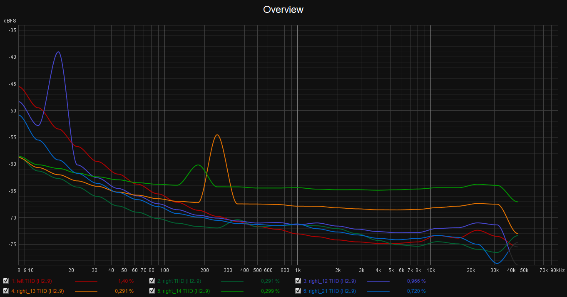The image size is (567, 297).
Task: Click the 0,291 % value for right THD
Action: coord(270,281)
